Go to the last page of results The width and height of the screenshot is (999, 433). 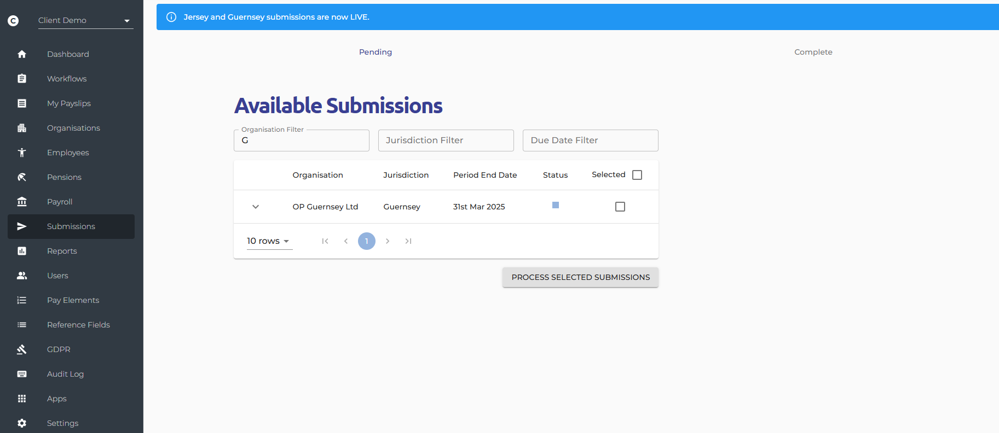(408, 241)
